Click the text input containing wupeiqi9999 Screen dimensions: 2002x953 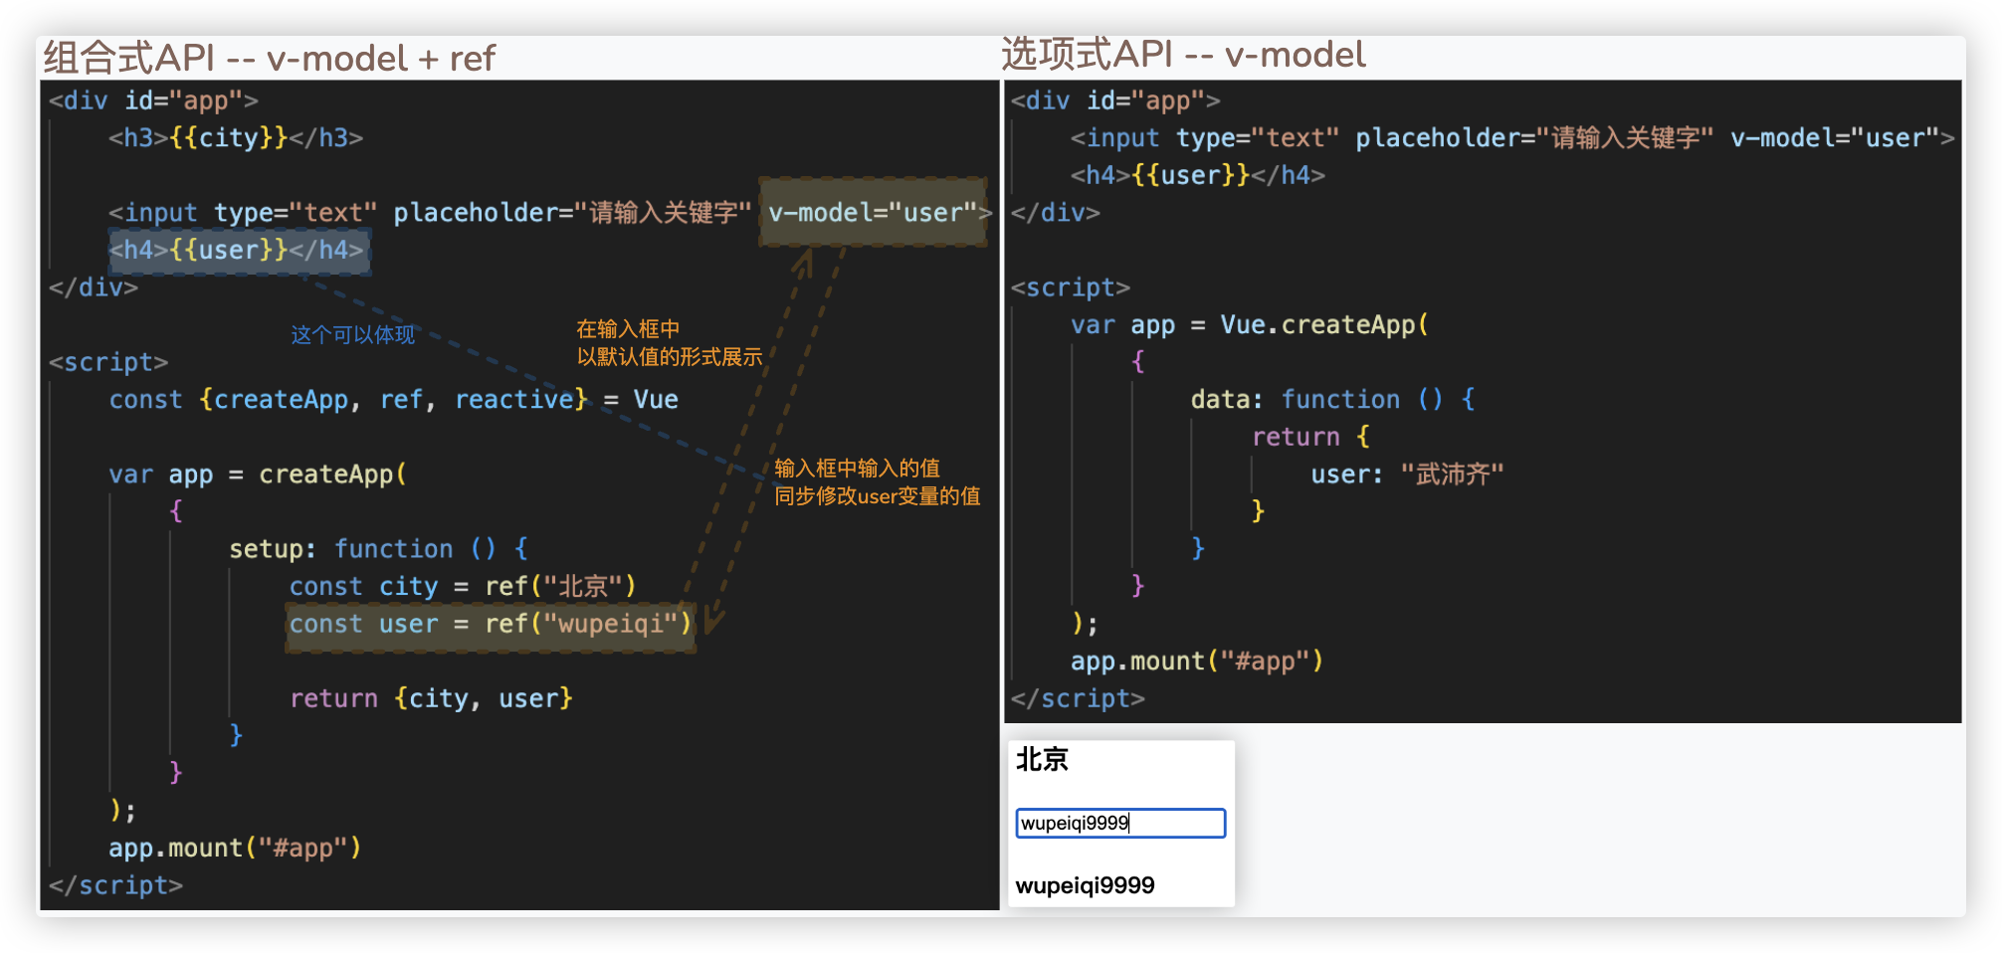[x=1119, y=823]
